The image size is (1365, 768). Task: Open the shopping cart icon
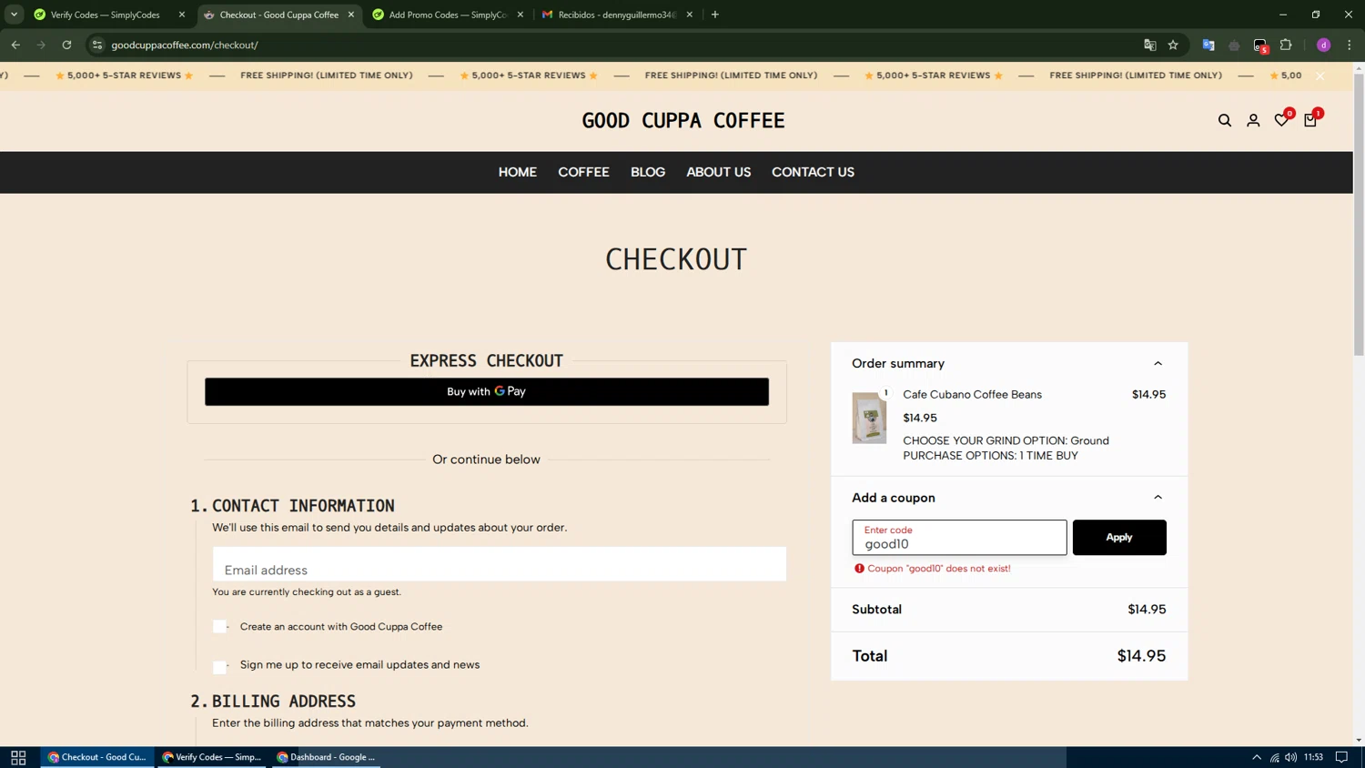pyautogui.click(x=1309, y=120)
